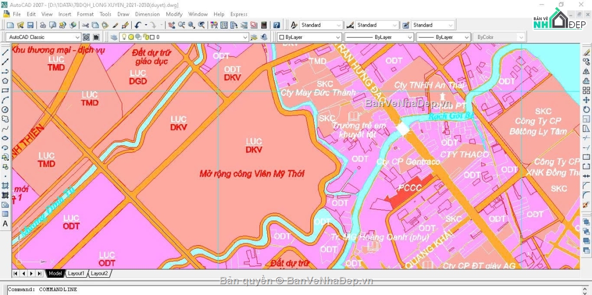Click the Multiline Text tool

coord(5,224)
